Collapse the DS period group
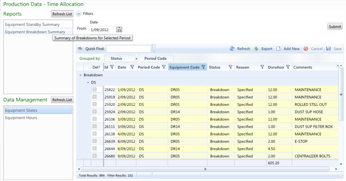Image resolution: width=346 pixels, height=181 pixels. [x=88, y=82]
